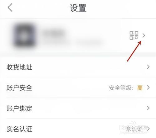
Task: Tap the blurred username text
Action: coord(54,34)
